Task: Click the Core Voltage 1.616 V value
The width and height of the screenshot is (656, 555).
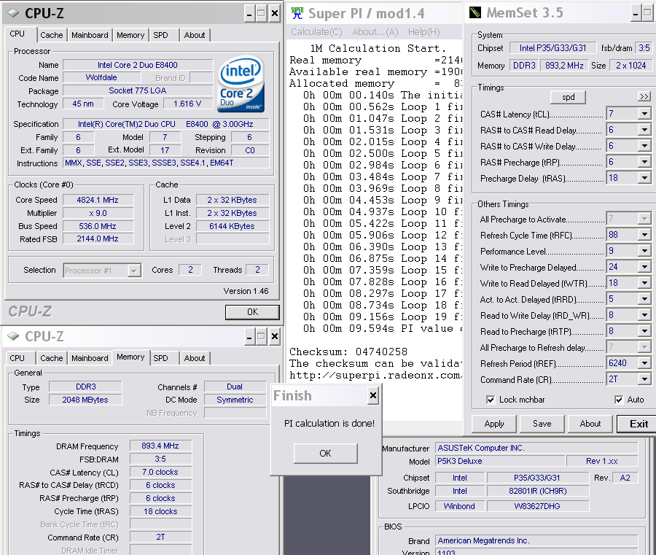Action: (x=187, y=104)
